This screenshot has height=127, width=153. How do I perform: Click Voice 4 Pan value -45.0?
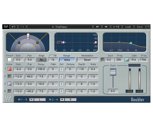(30, 91)
